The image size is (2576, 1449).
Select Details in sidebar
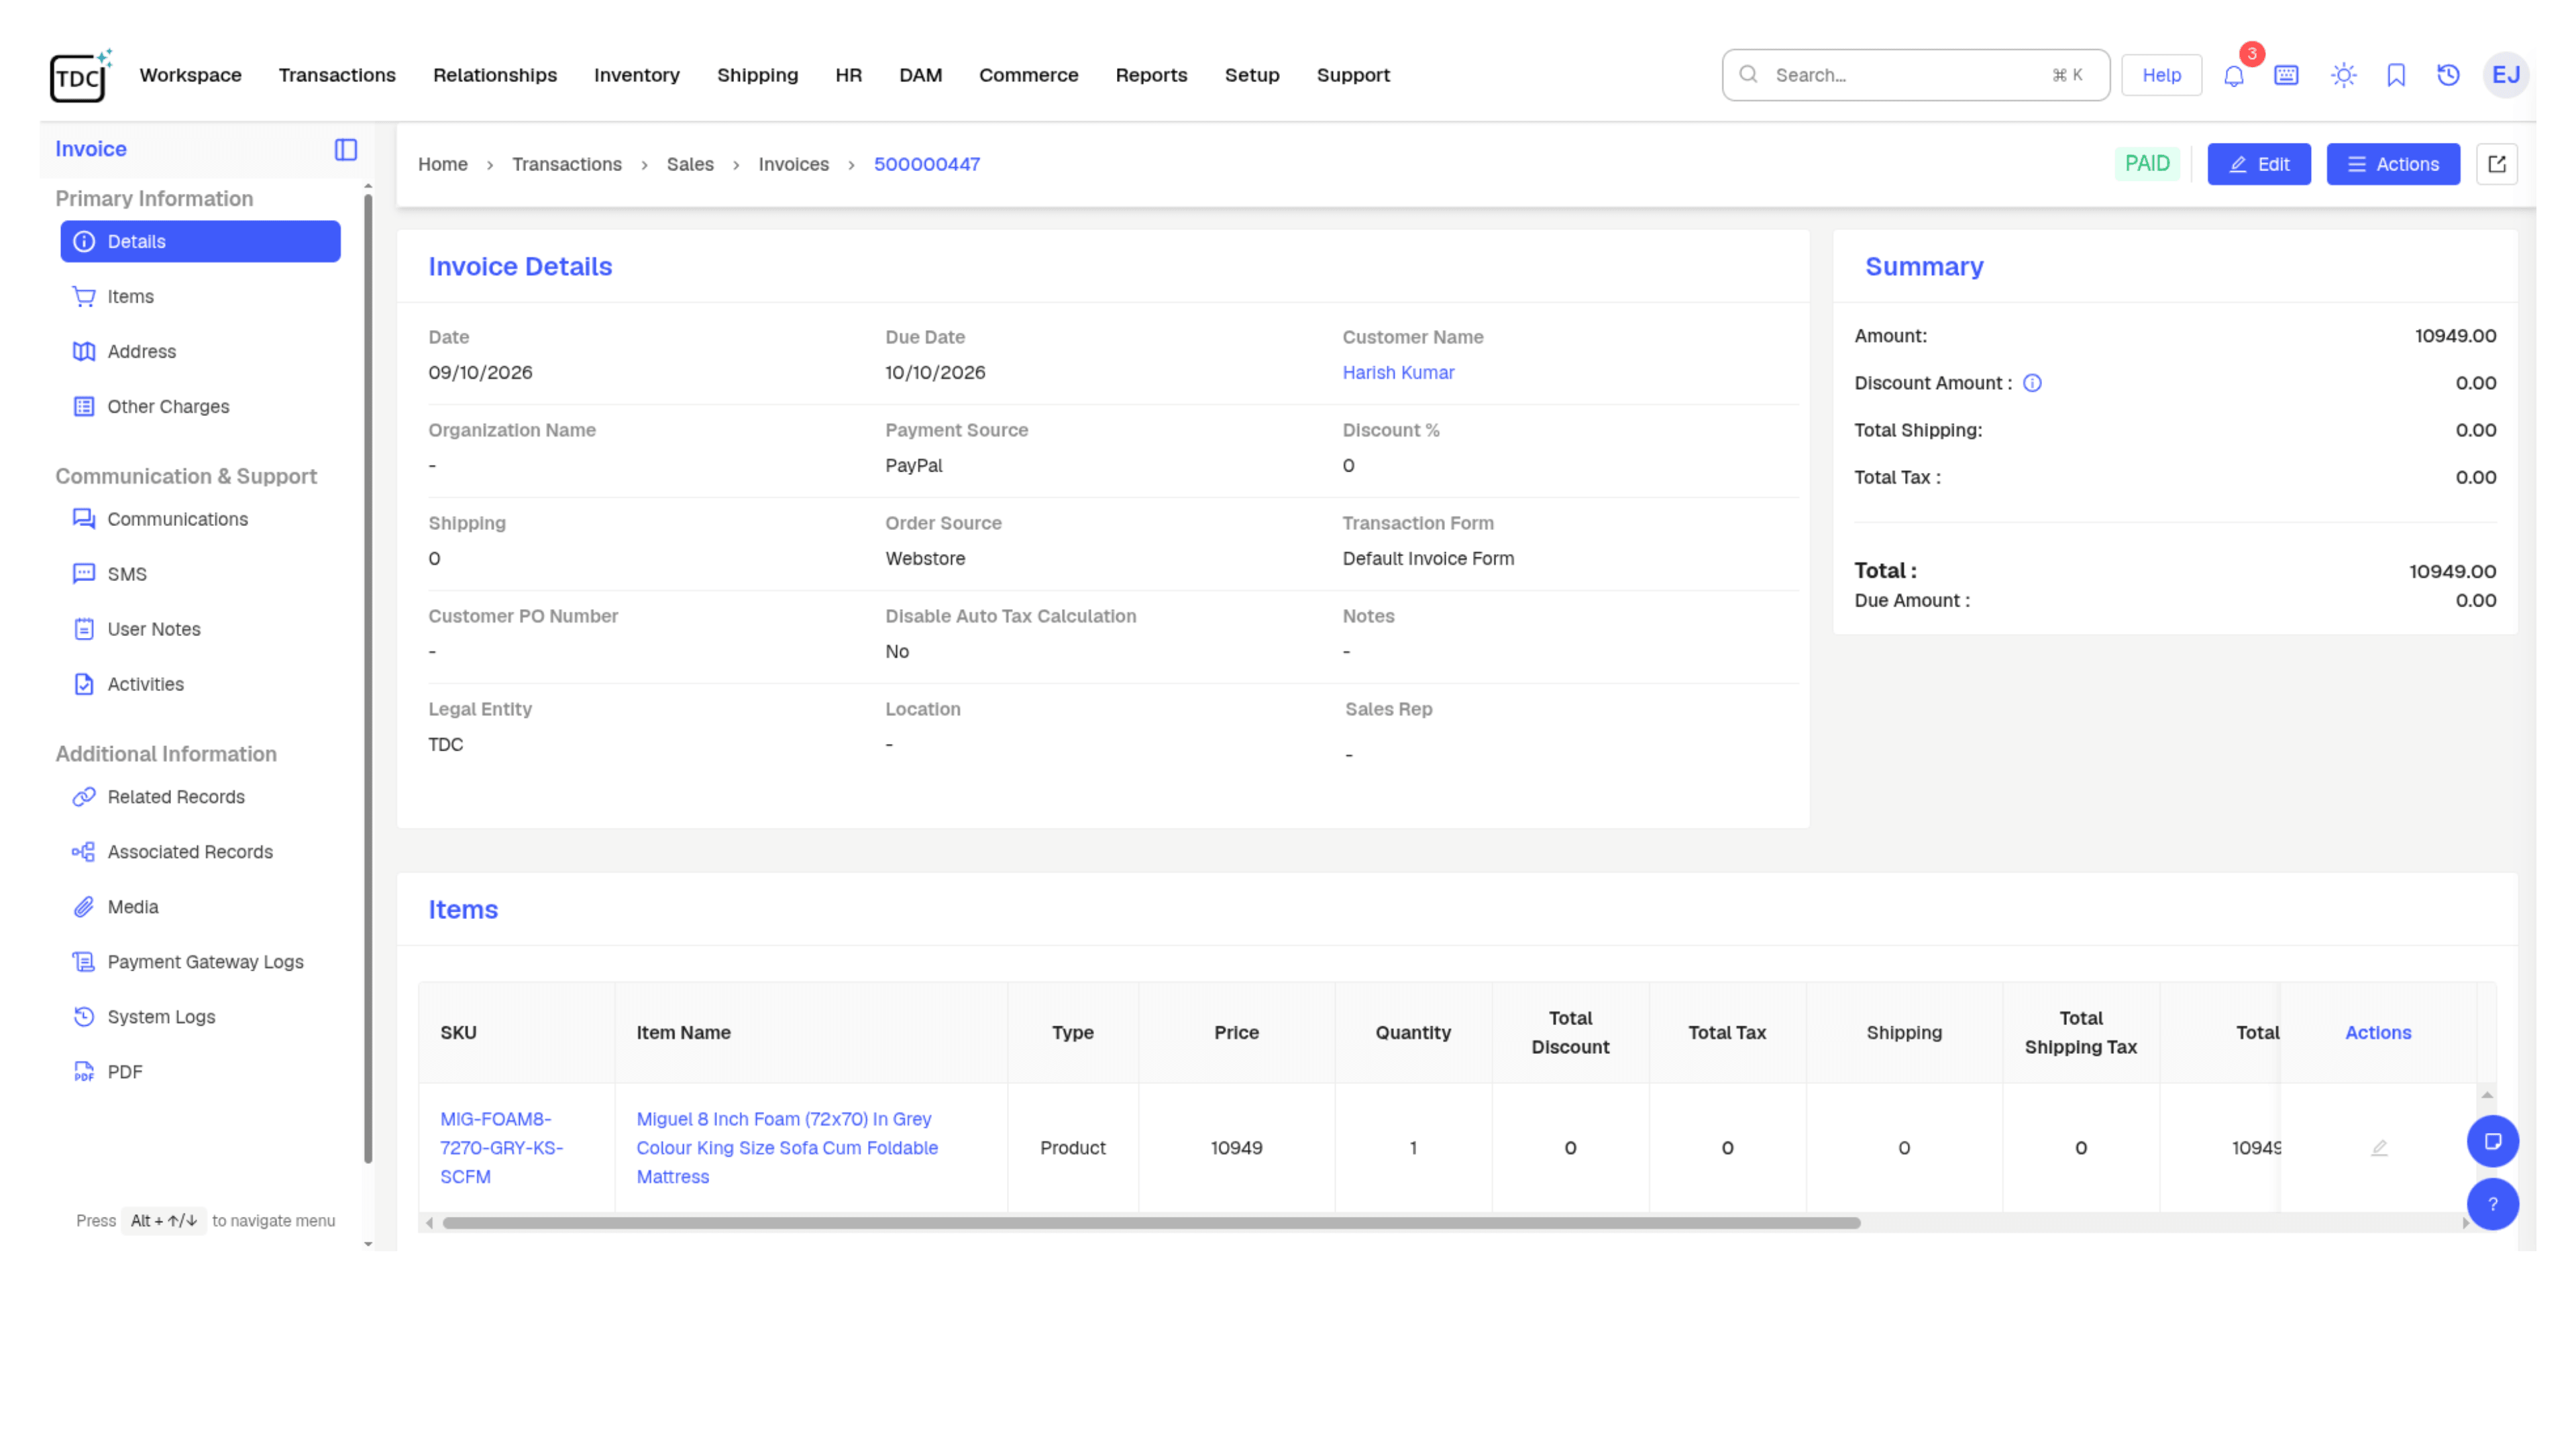pos(200,242)
